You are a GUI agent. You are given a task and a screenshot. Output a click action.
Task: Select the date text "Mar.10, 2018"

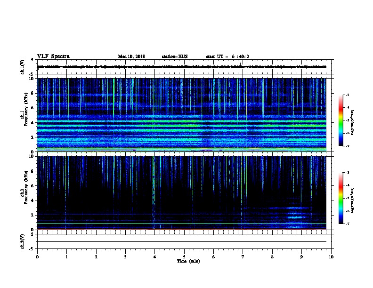[x=131, y=56]
